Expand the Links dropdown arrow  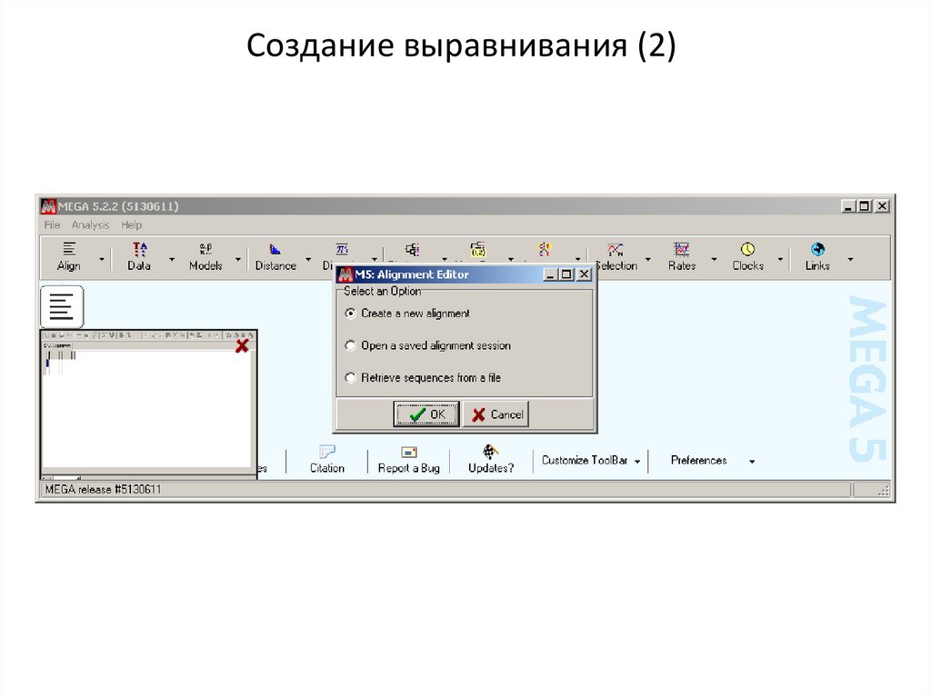coord(850,260)
